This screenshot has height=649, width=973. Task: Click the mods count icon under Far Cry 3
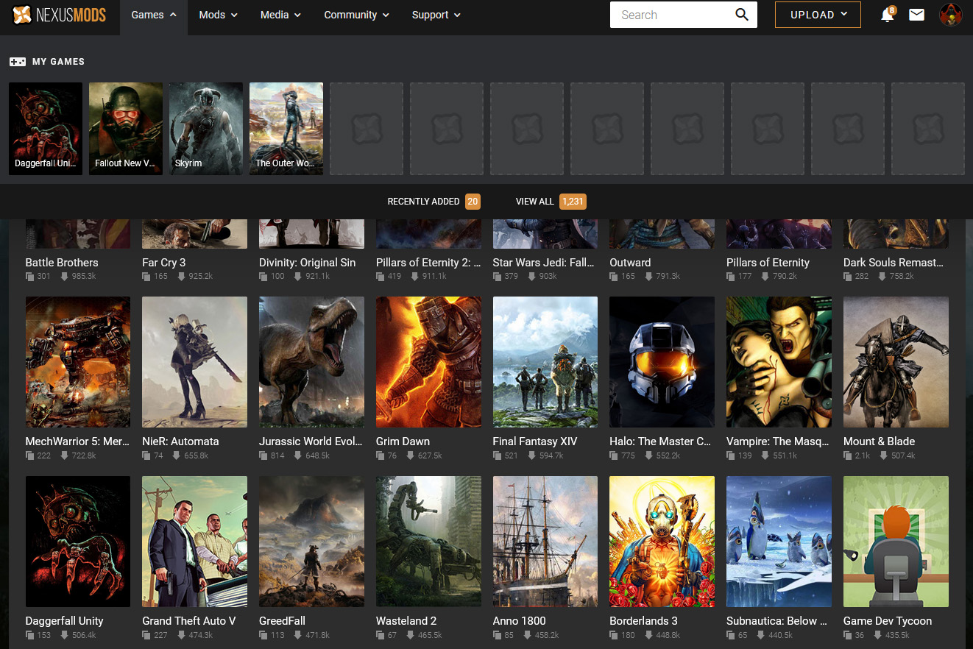tap(146, 277)
